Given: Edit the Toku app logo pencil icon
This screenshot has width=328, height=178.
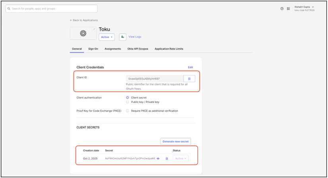Looking at the screenshot, I should point(94,29).
